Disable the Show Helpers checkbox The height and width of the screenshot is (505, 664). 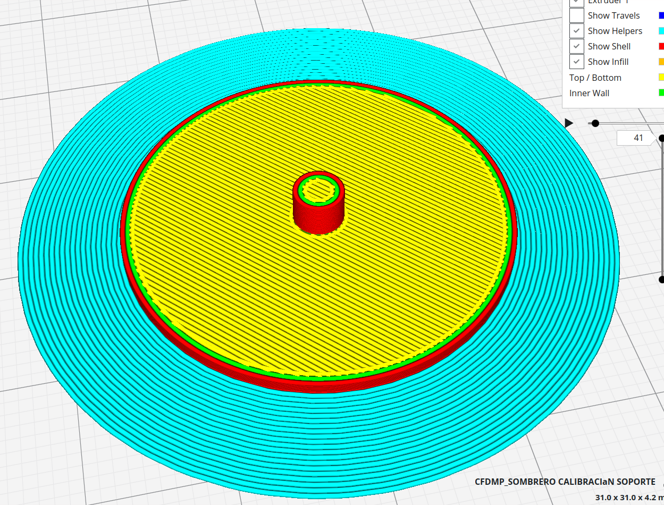576,31
